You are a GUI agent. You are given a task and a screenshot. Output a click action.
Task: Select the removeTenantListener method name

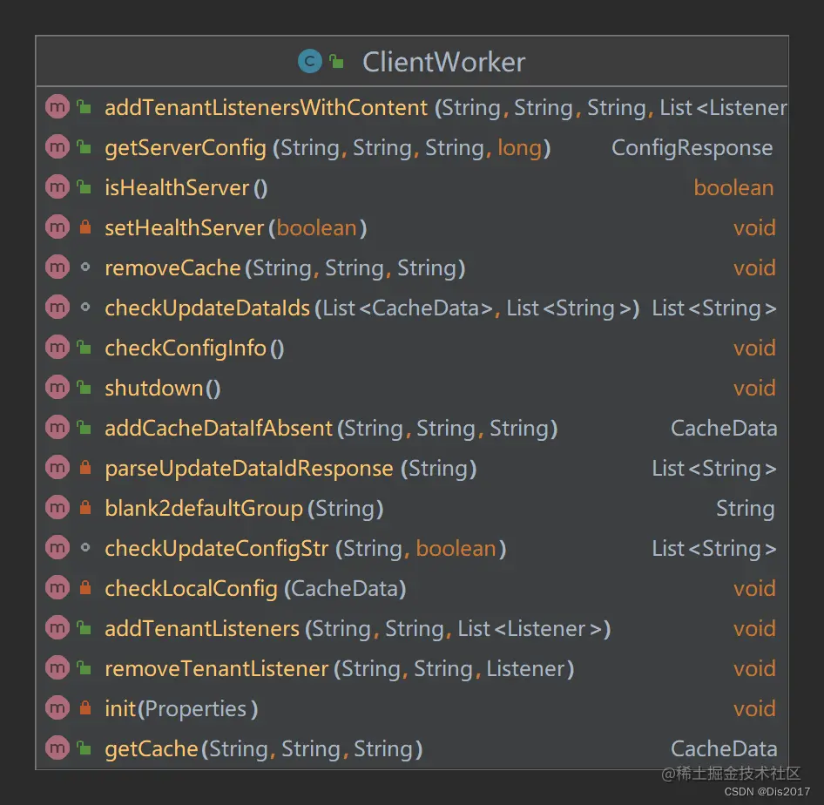pos(217,668)
